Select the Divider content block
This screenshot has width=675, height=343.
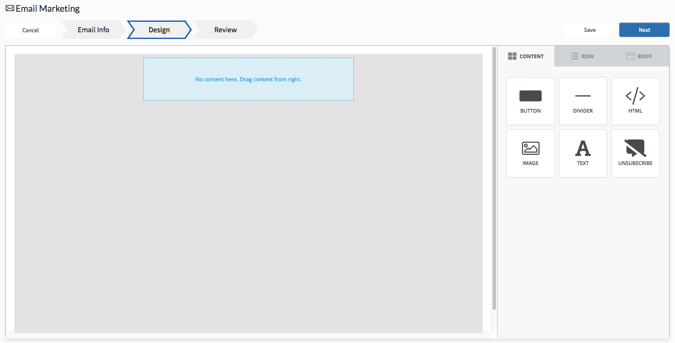[583, 101]
